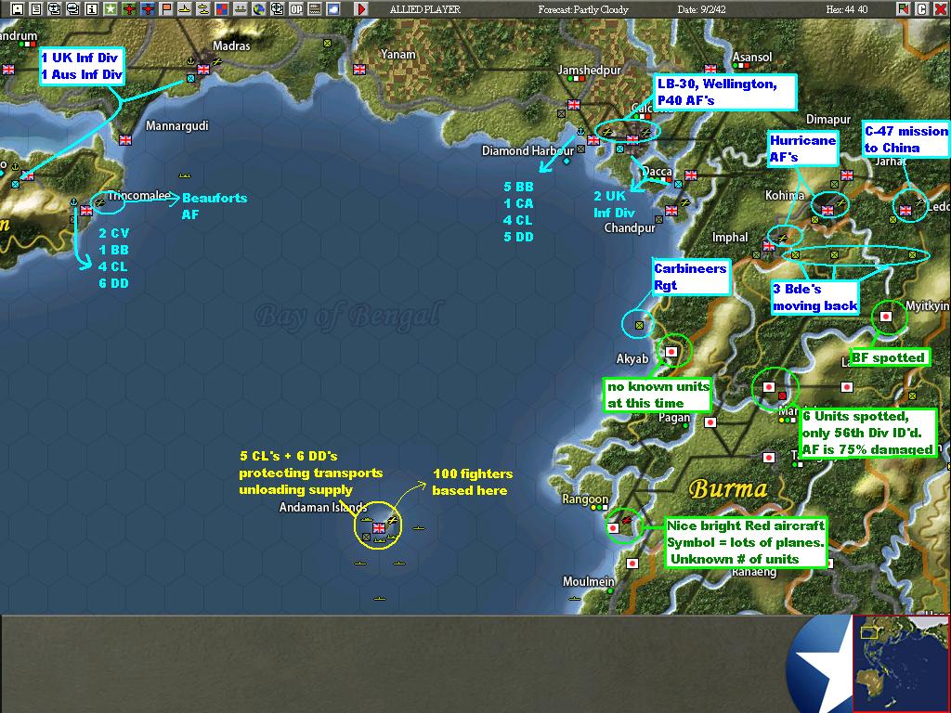Click the green-red flag icon top right

point(904,8)
